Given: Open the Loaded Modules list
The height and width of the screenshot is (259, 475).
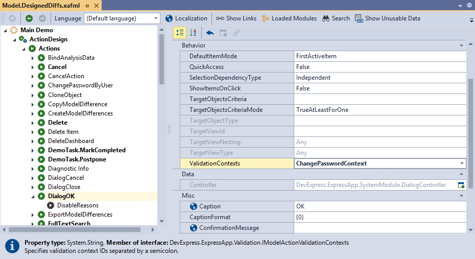Looking at the screenshot, I should pos(289,18).
